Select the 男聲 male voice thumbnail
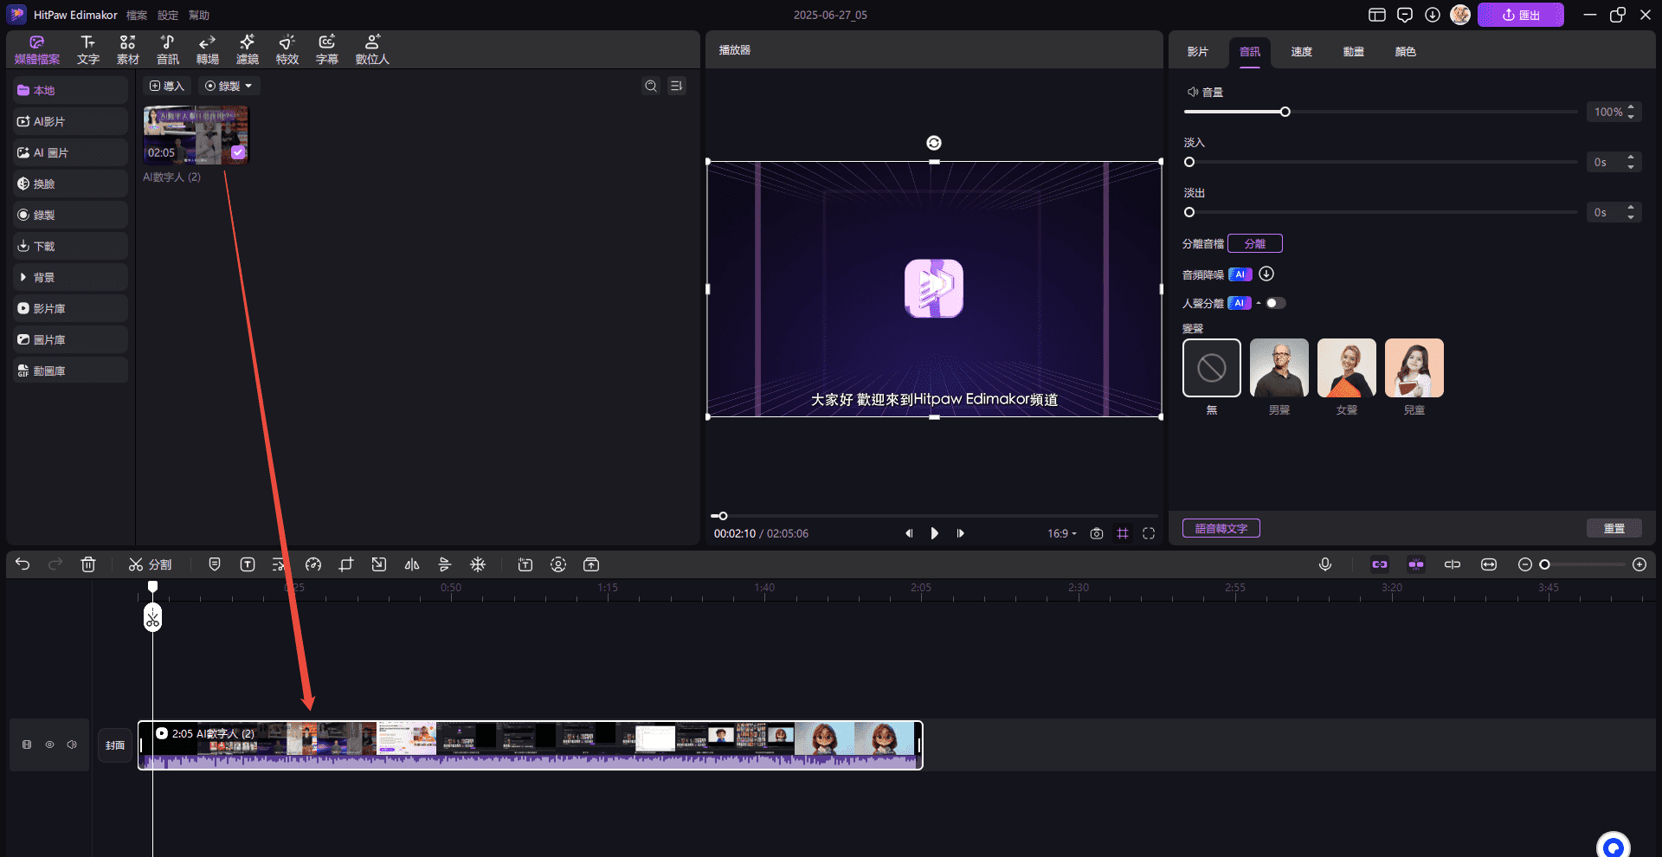Image resolution: width=1662 pixels, height=857 pixels. (x=1279, y=368)
